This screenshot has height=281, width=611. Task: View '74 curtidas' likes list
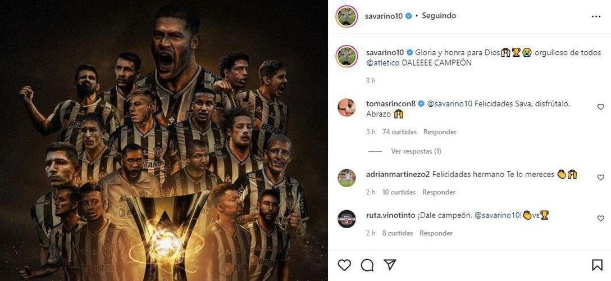pos(399,132)
